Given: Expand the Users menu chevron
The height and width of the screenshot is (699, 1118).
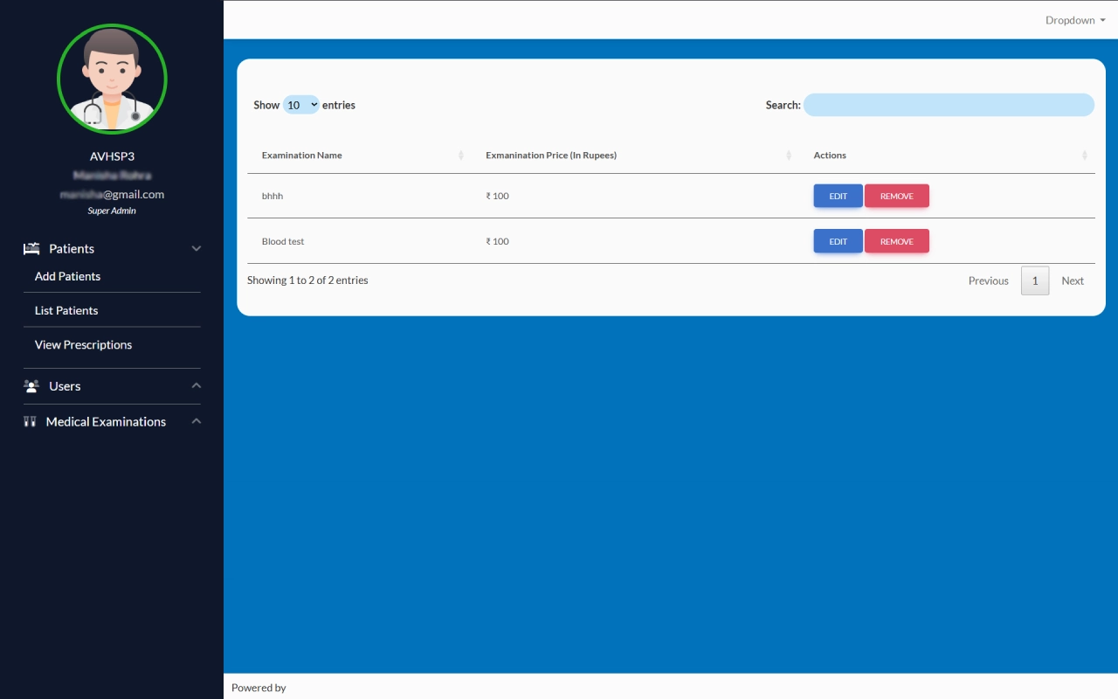Looking at the screenshot, I should (197, 386).
